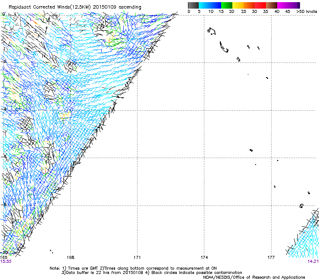Screen dimensions: 319x280
Task: Click the longitude label 177
Action: pyautogui.click(x=271, y=258)
